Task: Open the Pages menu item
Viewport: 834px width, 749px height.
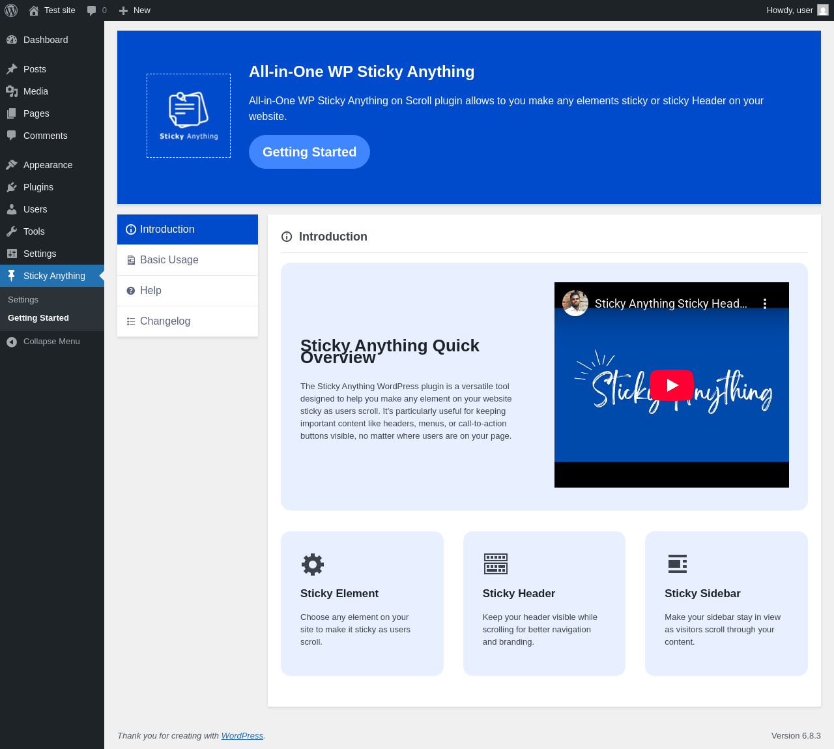Action: (x=52, y=113)
